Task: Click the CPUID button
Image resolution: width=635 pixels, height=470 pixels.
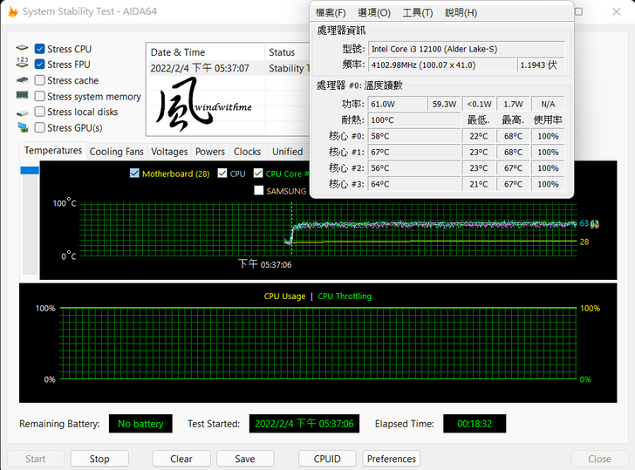Action: (x=327, y=459)
